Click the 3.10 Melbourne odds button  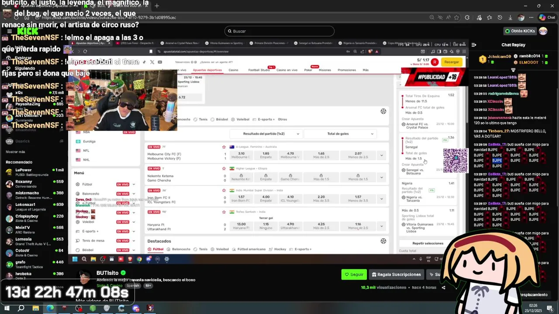click(241, 155)
